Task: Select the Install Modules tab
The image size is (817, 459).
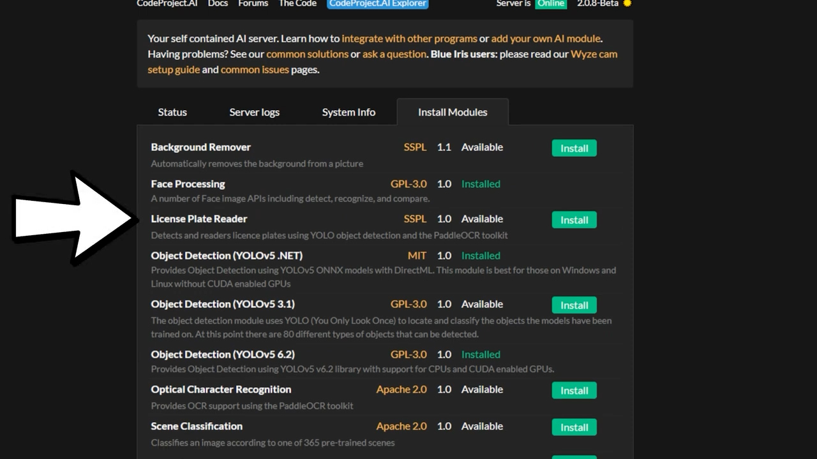Action: pyautogui.click(x=453, y=112)
